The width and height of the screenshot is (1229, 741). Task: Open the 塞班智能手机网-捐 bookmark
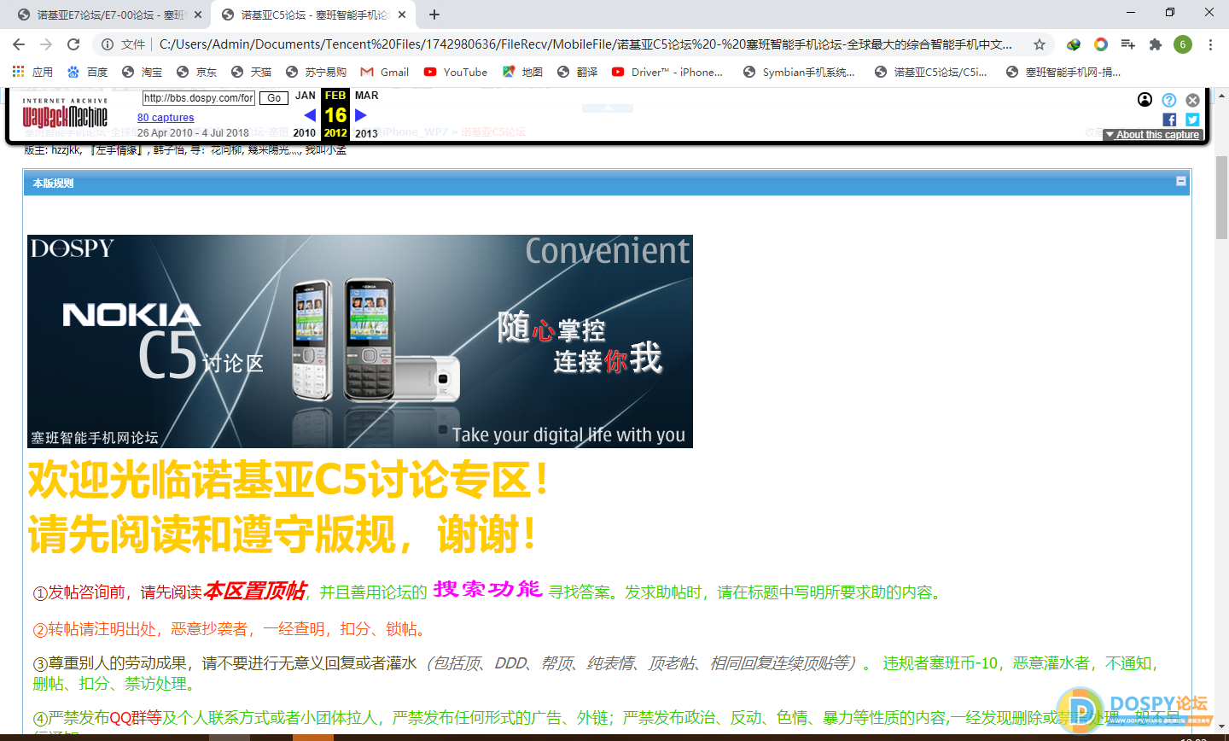[1063, 72]
